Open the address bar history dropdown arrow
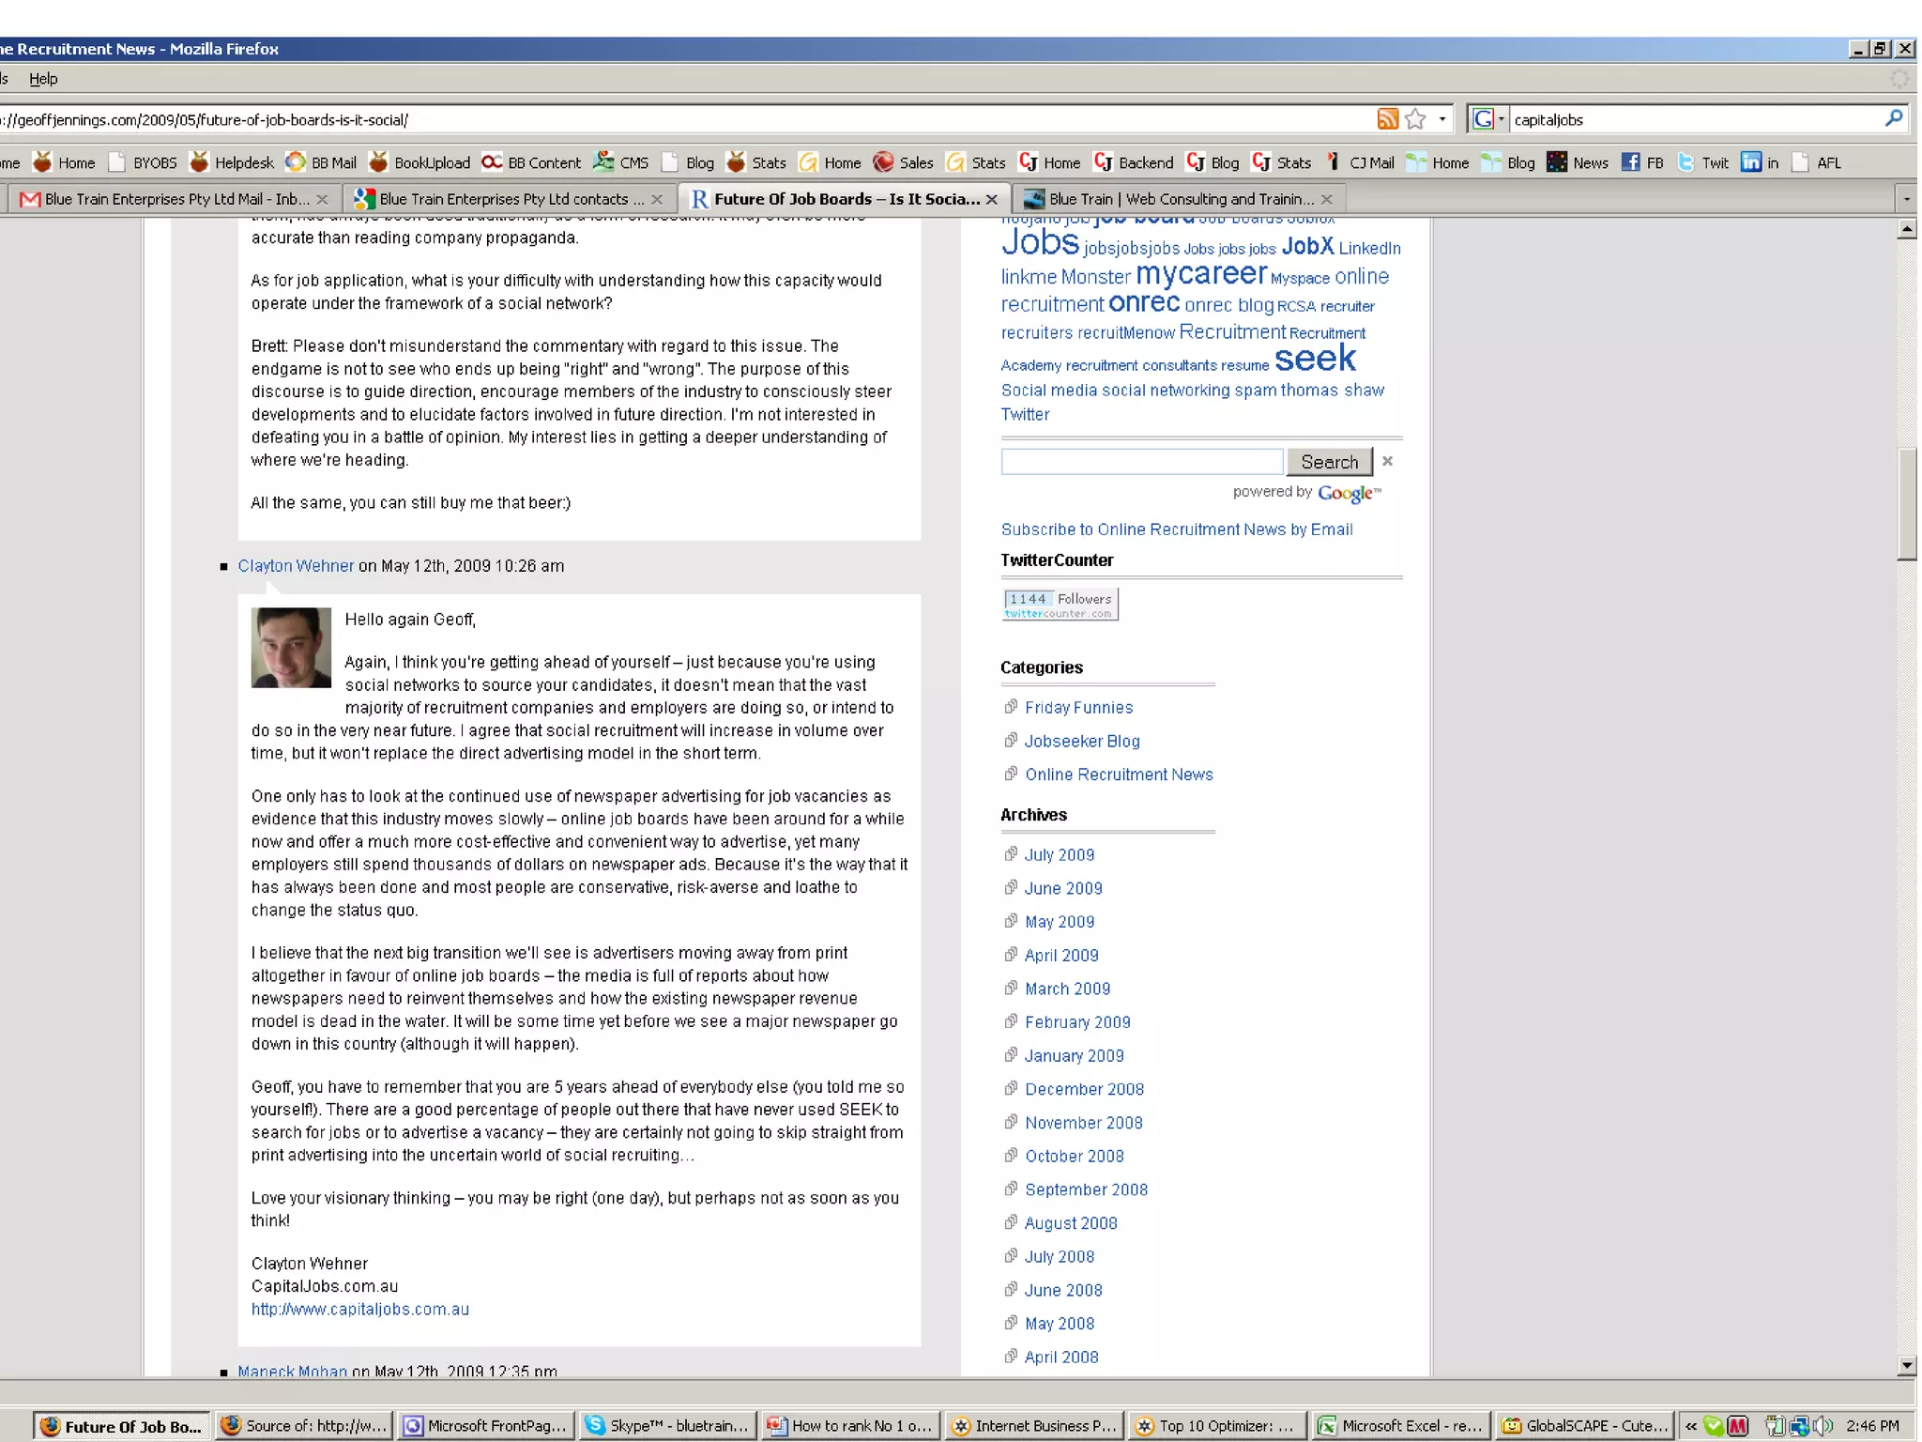 (x=1442, y=119)
